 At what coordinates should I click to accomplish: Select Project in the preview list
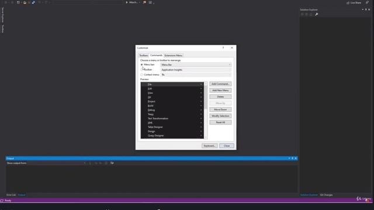click(x=172, y=101)
